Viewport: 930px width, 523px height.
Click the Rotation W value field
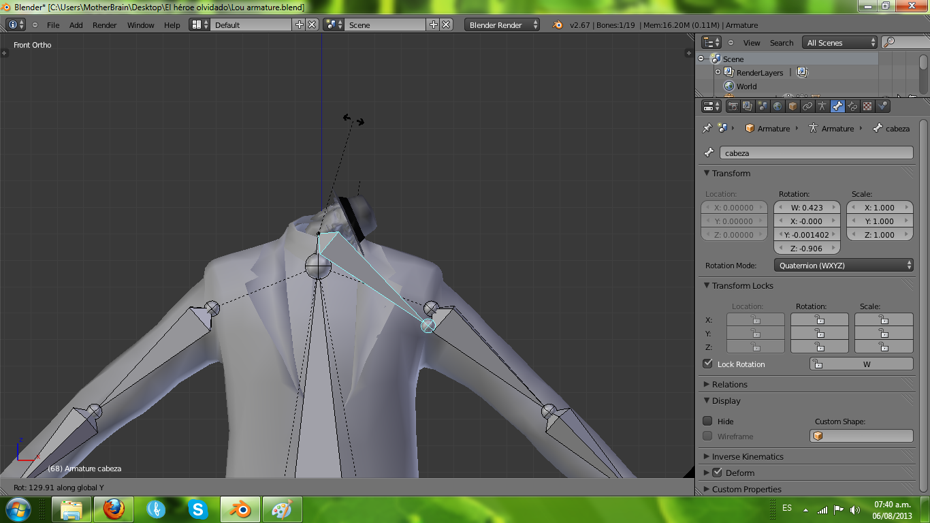point(807,208)
